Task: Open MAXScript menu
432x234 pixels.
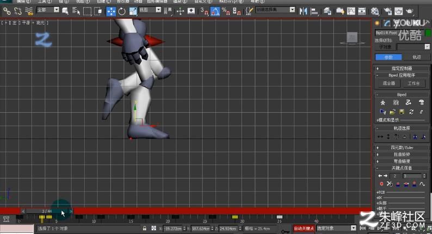Action: (x=231, y=2)
